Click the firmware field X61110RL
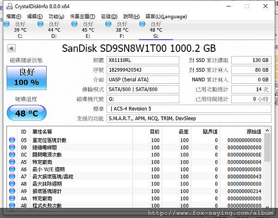The height and width of the screenshot is (218, 278). [x=143, y=60]
